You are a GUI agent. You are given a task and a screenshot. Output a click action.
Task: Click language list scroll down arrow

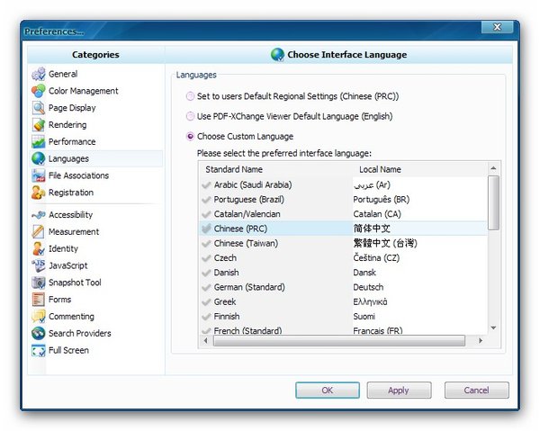coord(493,328)
